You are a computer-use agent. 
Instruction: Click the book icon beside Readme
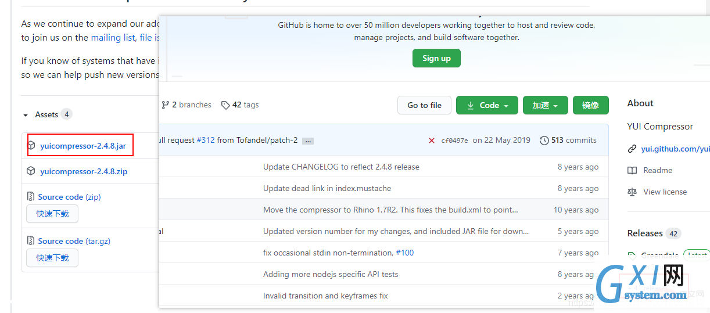pyautogui.click(x=632, y=171)
